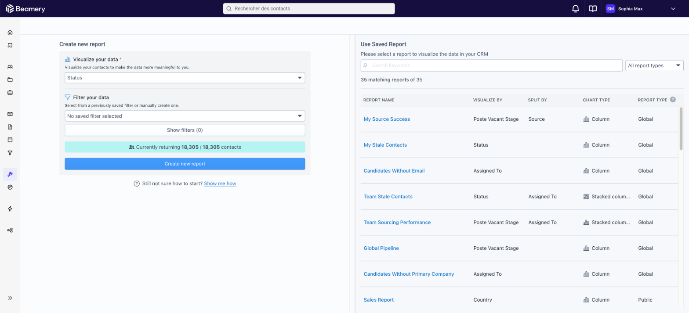Click the Beamery logo
Viewport: 689px width, 313px height.
25,9
